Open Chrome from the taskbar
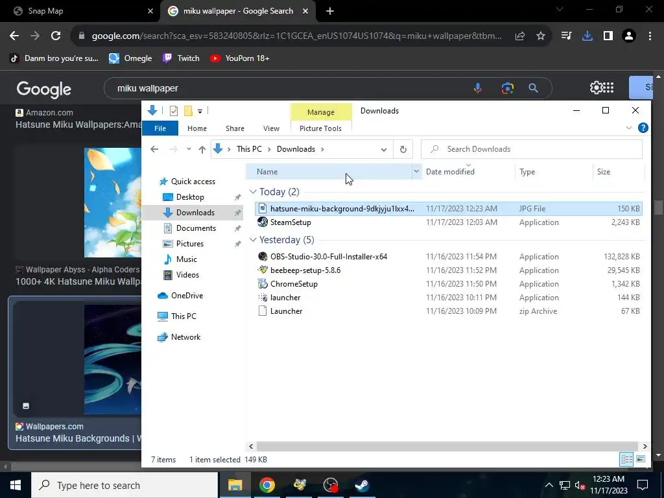 click(267, 485)
